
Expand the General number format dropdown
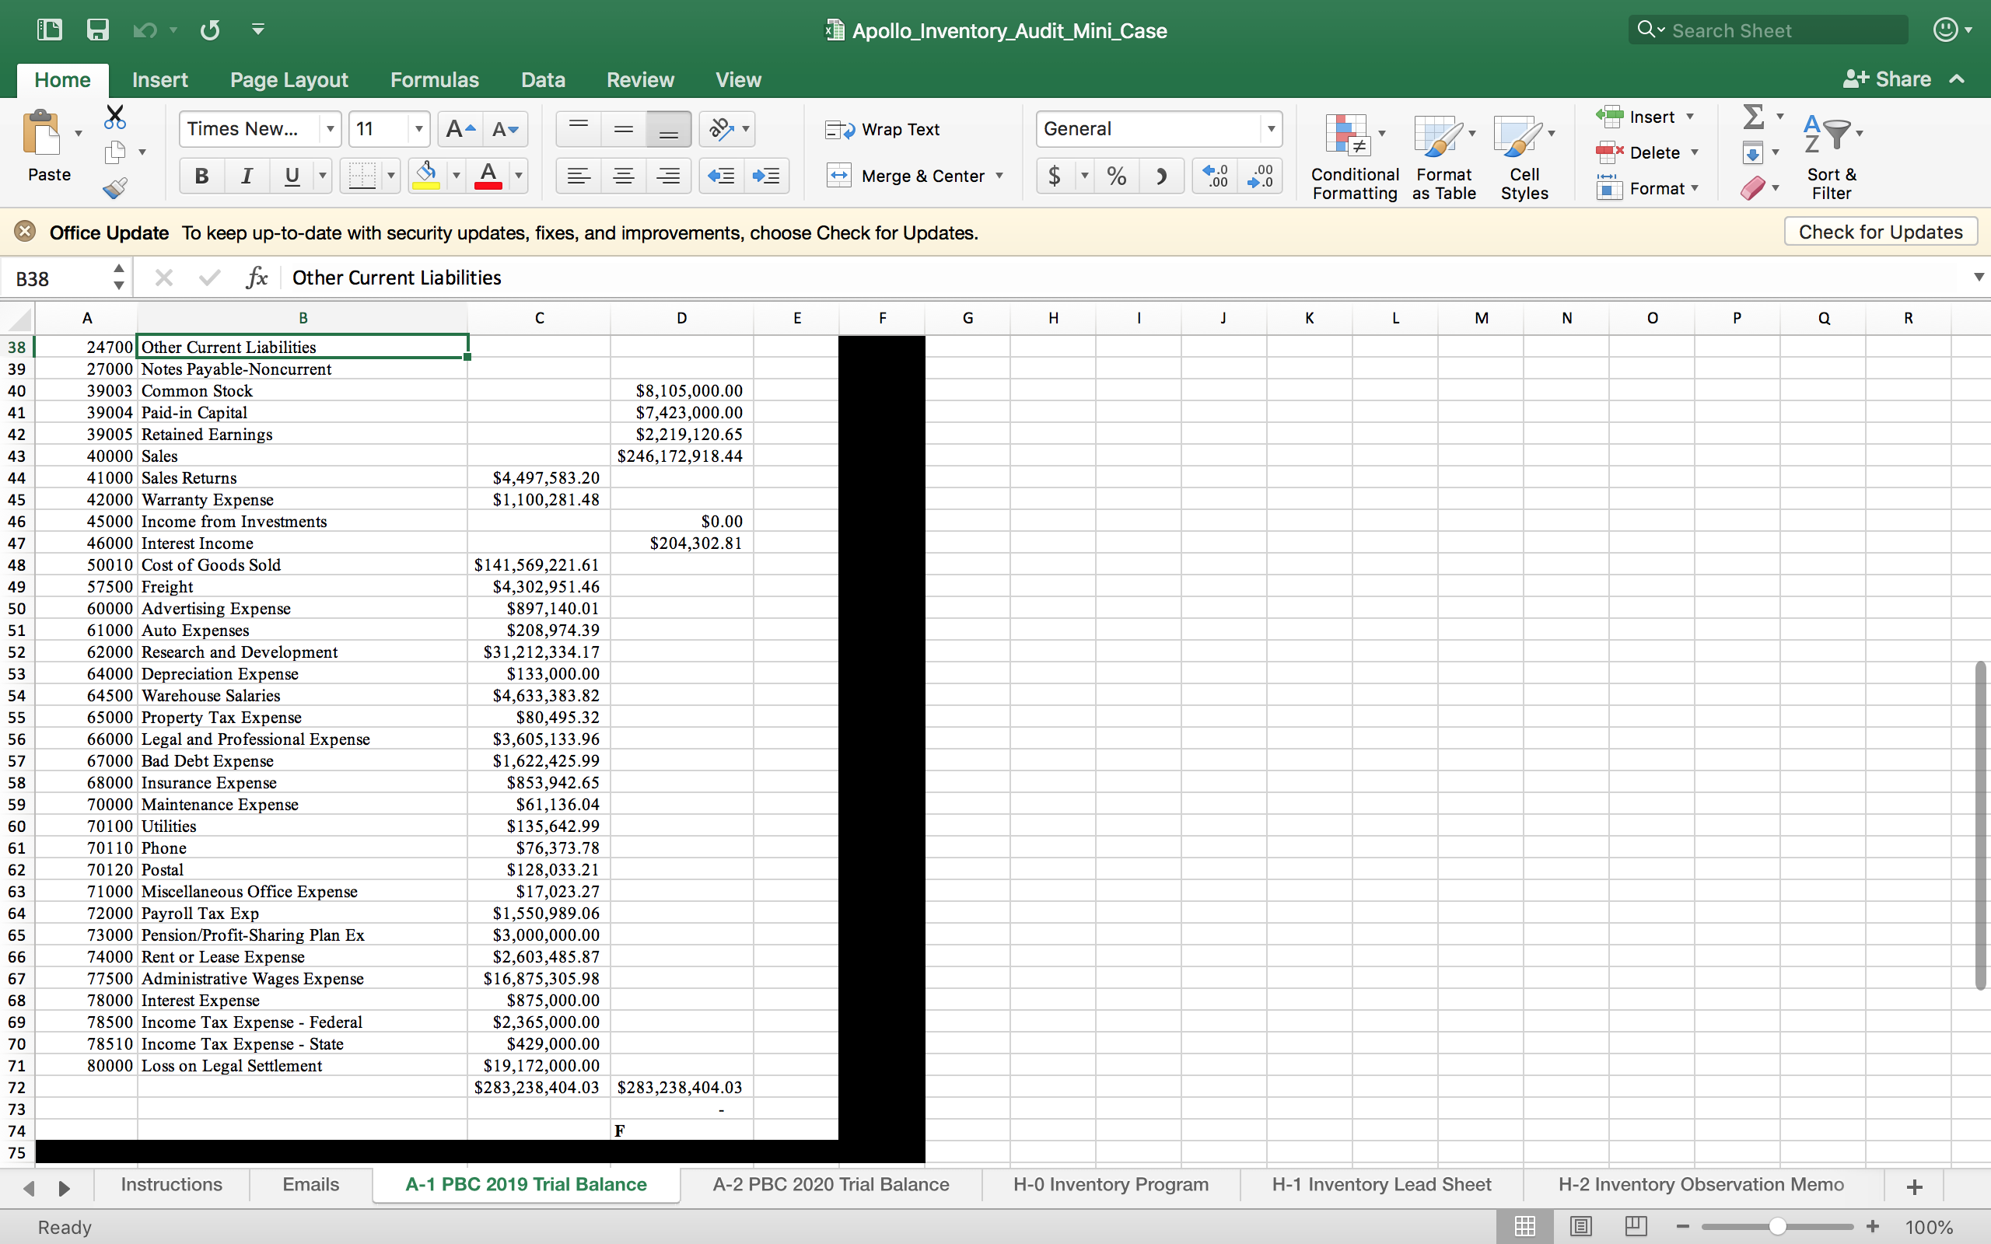pos(1270,129)
